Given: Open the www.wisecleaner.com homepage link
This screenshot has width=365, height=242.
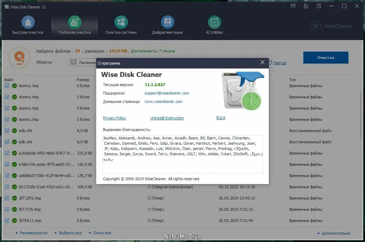Looking at the screenshot, I should tap(163, 102).
